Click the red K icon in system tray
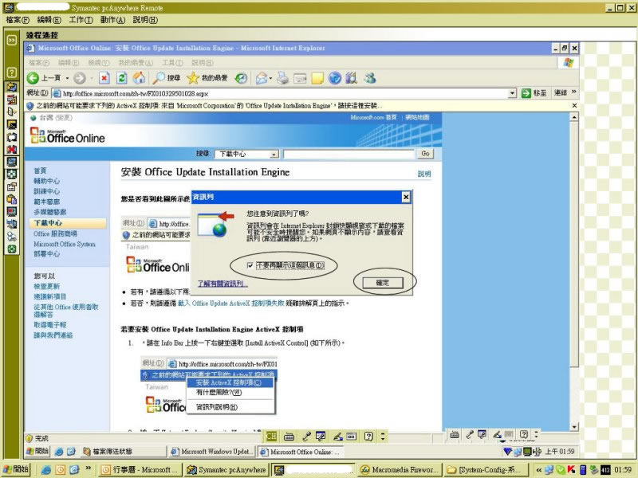This screenshot has width=638, height=478. pyautogui.click(x=572, y=470)
